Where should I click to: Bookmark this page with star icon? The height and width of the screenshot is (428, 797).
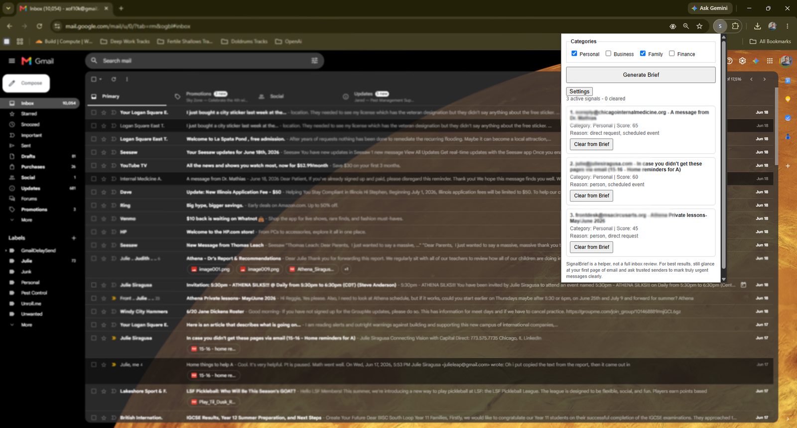[699, 26]
